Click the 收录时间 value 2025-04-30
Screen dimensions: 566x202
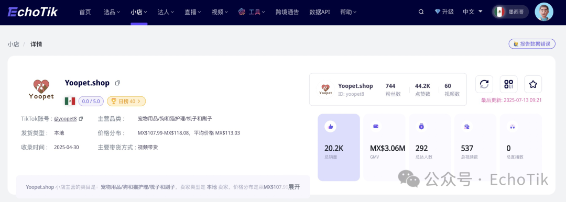pos(67,147)
